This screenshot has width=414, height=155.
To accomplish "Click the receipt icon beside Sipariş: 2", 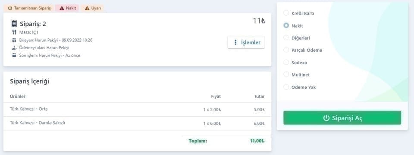I will (x=14, y=24).
